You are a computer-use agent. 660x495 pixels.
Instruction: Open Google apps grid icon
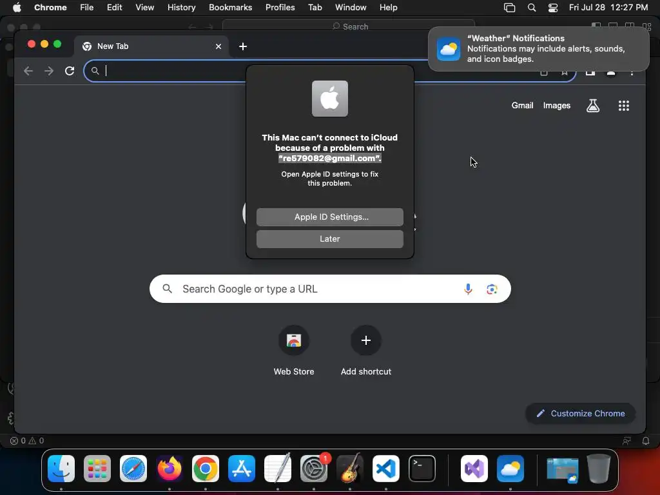point(623,106)
